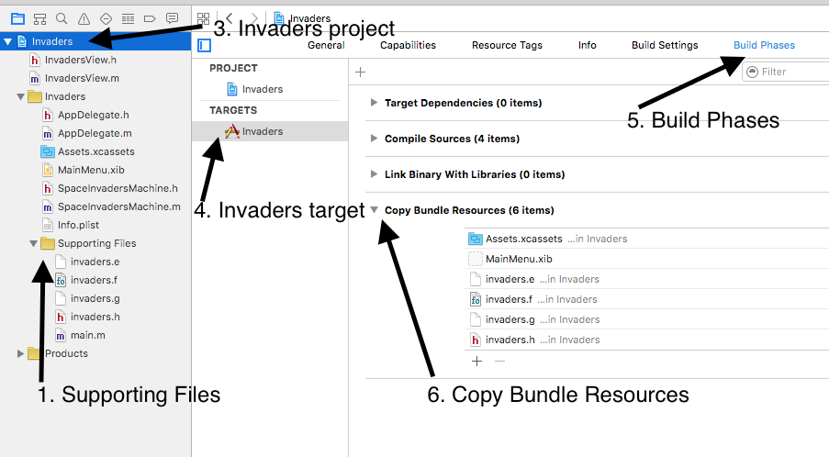Select Invaders project root in navigator
The height and width of the screenshot is (457, 829).
[x=51, y=41]
